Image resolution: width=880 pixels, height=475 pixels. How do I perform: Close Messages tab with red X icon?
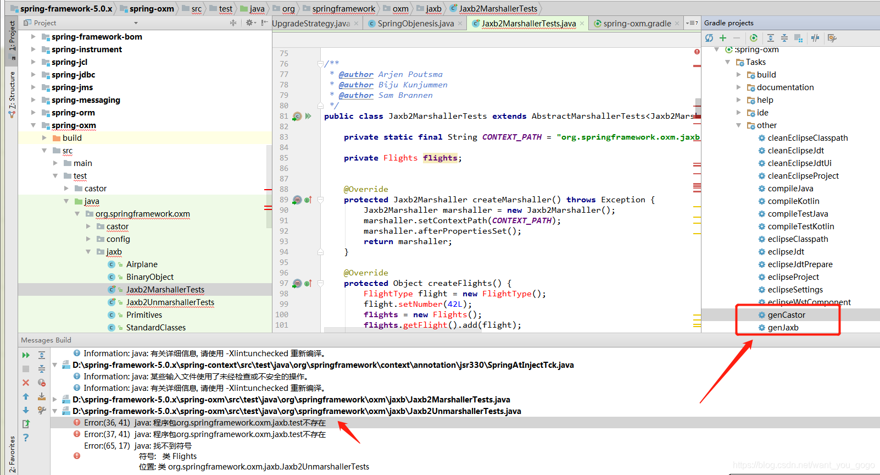(26, 383)
